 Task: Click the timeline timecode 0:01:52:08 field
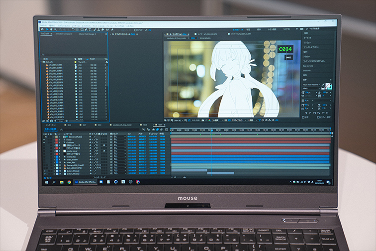pyautogui.click(x=50, y=129)
